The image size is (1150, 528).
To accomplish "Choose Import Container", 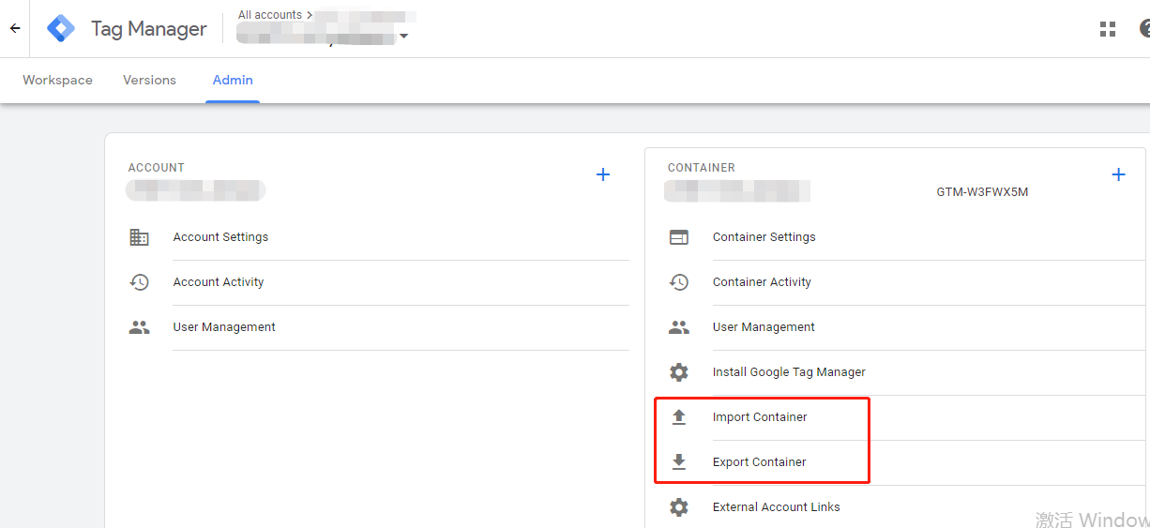I will 760,417.
